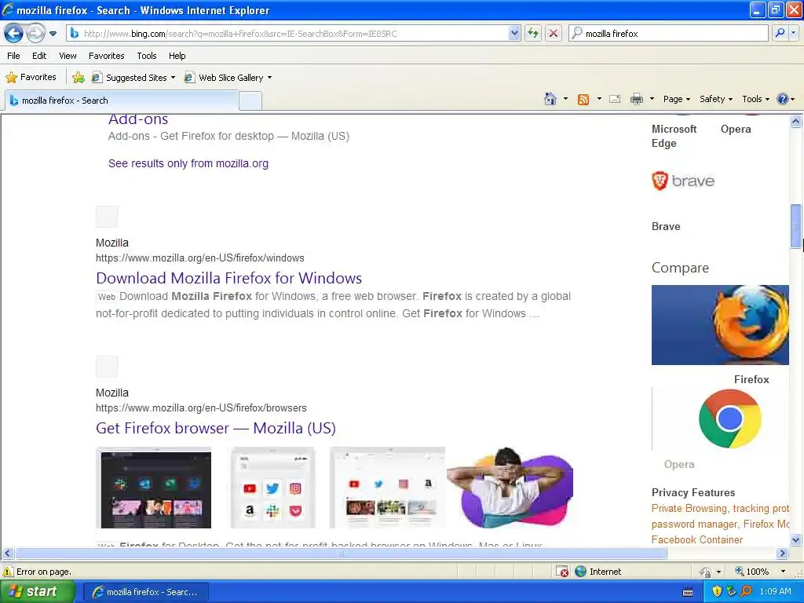Click the search box containing mozilla firefox
This screenshot has width=804, height=603.
pos(669,34)
